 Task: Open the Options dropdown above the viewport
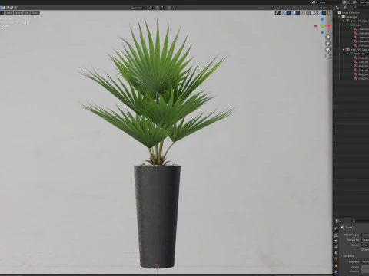tap(325, 8)
